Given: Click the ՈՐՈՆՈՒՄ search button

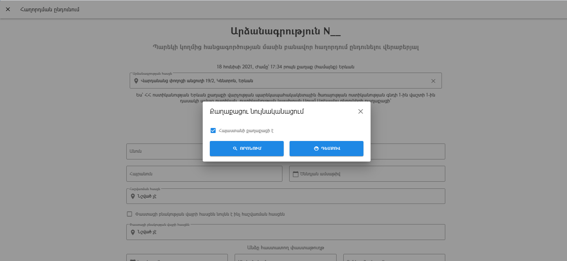Looking at the screenshot, I should pyautogui.click(x=247, y=149).
